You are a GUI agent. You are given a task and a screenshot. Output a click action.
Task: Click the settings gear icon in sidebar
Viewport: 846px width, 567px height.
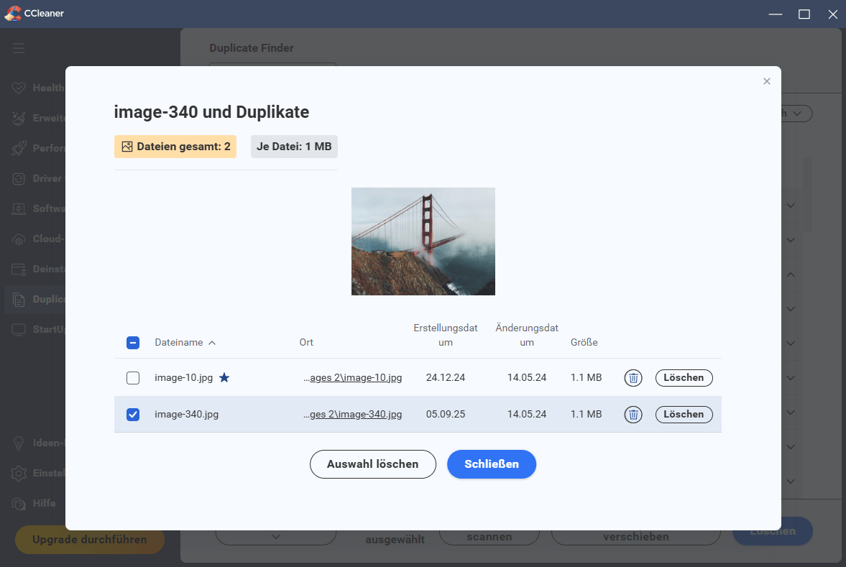pyautogui.click(x=19, y=474)
